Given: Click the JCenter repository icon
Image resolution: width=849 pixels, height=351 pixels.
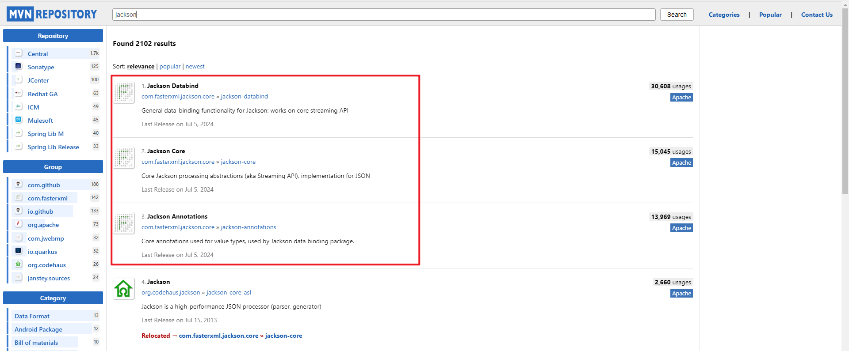Looking at the screenshot, I should click(x=19, y=79).
